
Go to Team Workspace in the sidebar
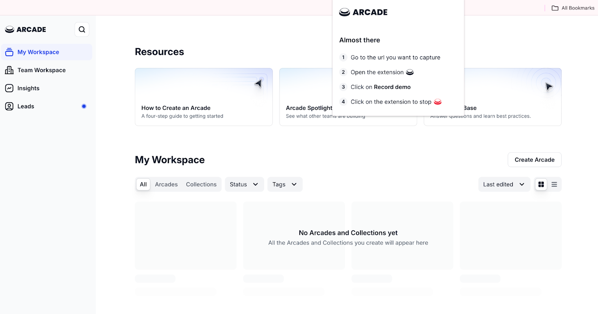coord(47,70)
